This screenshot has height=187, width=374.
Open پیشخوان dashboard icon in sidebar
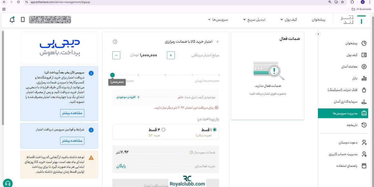click(x=364, y=43)
